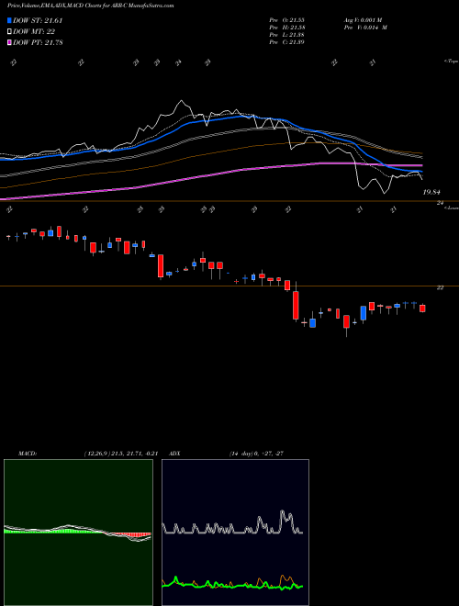459x606 pixels.
Task: Click the 'Avg V: 0.001 M' volume text
Action: (x=363, y=20)
